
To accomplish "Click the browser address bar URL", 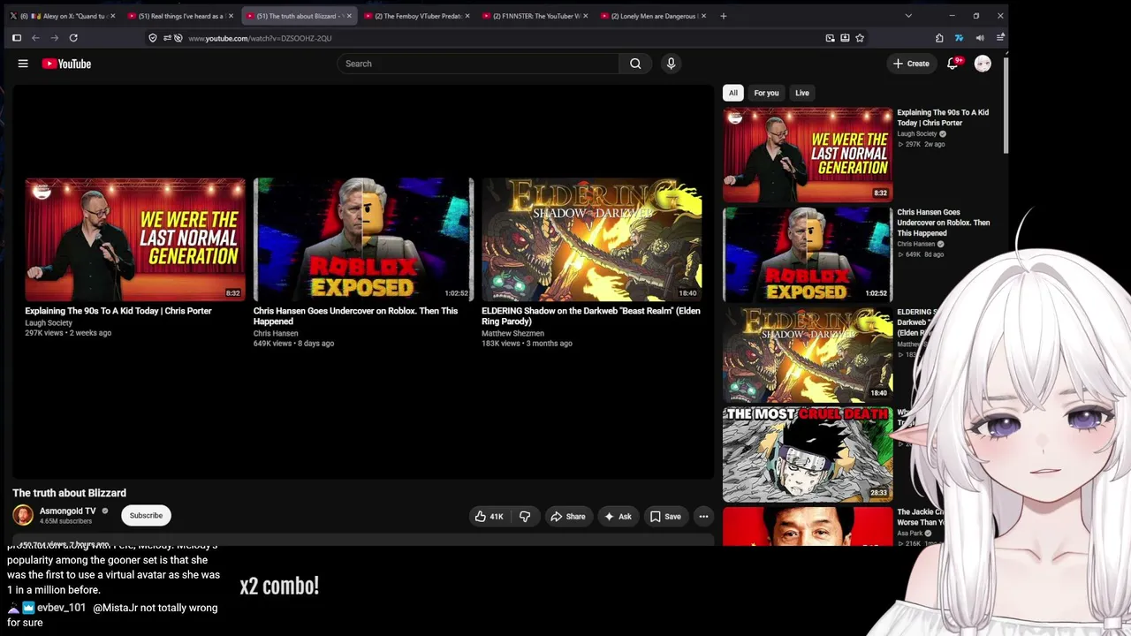I will 260,38.
